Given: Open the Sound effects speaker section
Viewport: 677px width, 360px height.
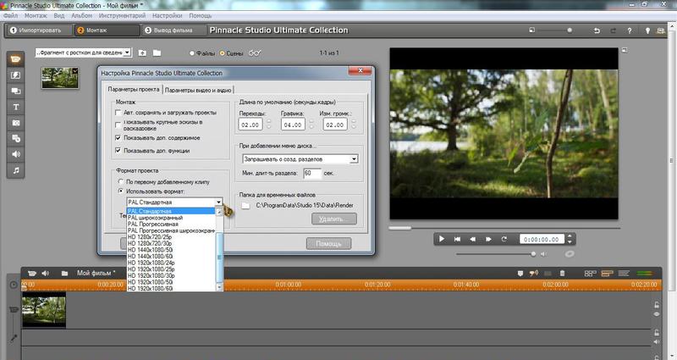Looking at the screenshot, I should point(15,154).
